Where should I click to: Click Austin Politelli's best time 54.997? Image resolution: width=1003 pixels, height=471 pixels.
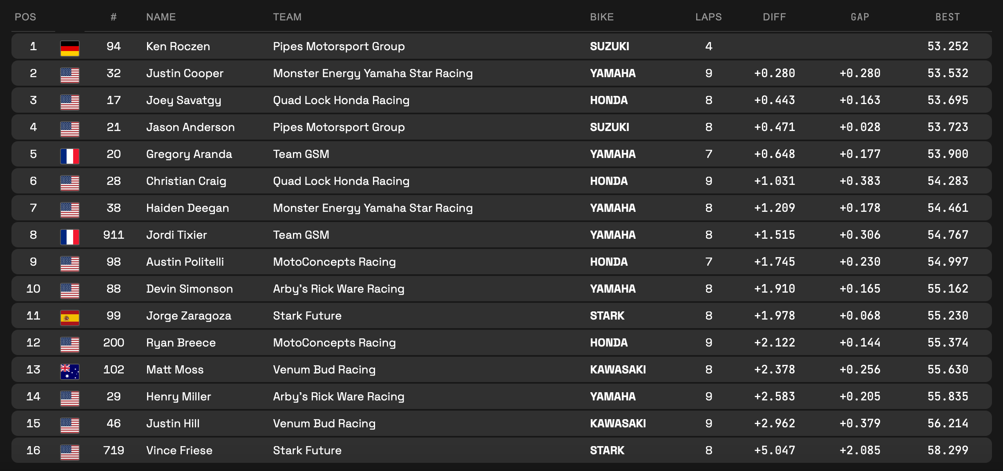947,262
